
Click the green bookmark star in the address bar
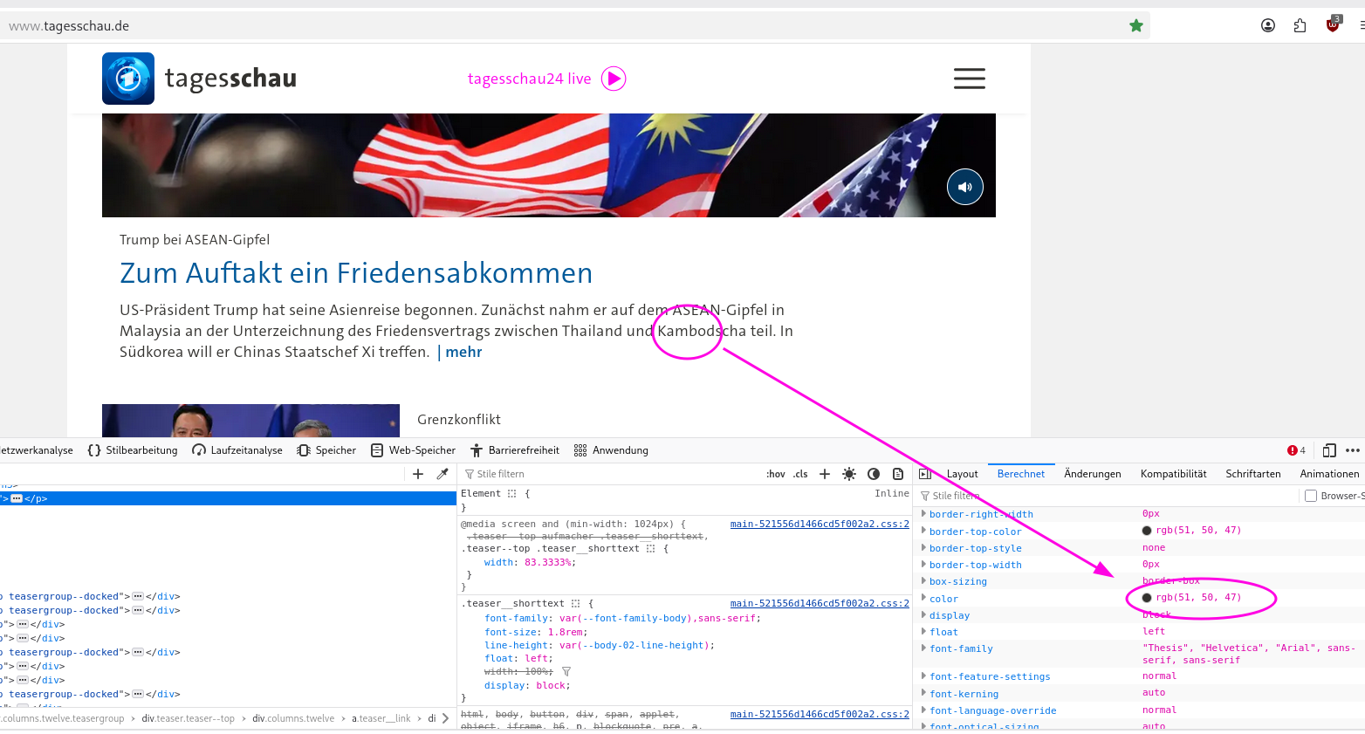point(1136,25)
